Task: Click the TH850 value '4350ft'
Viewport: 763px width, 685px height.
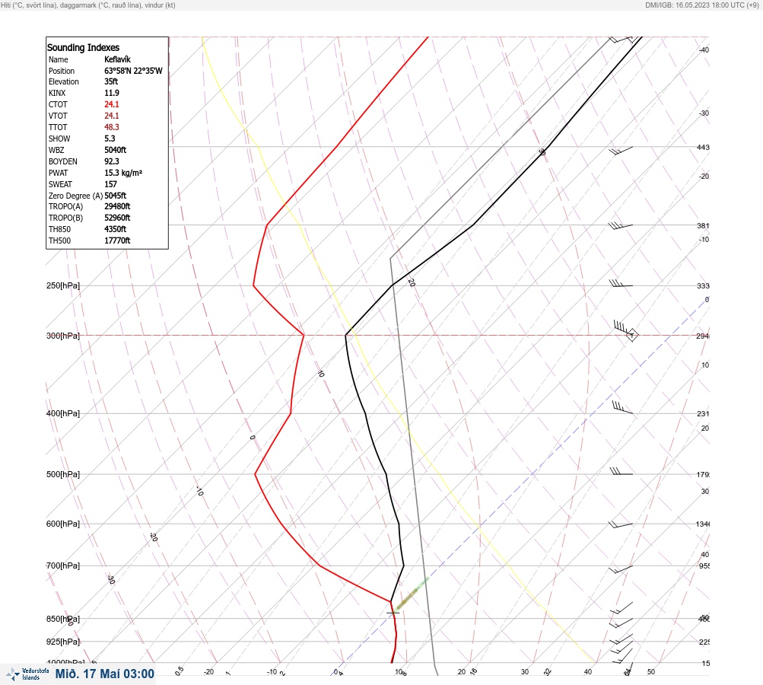Action: coord(116,229)
